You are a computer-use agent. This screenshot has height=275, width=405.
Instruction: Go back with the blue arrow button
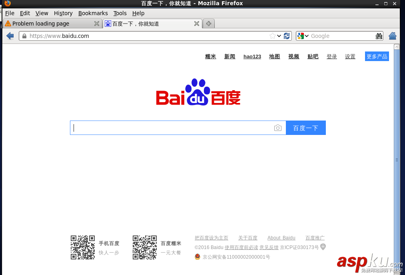coord(10,36)
